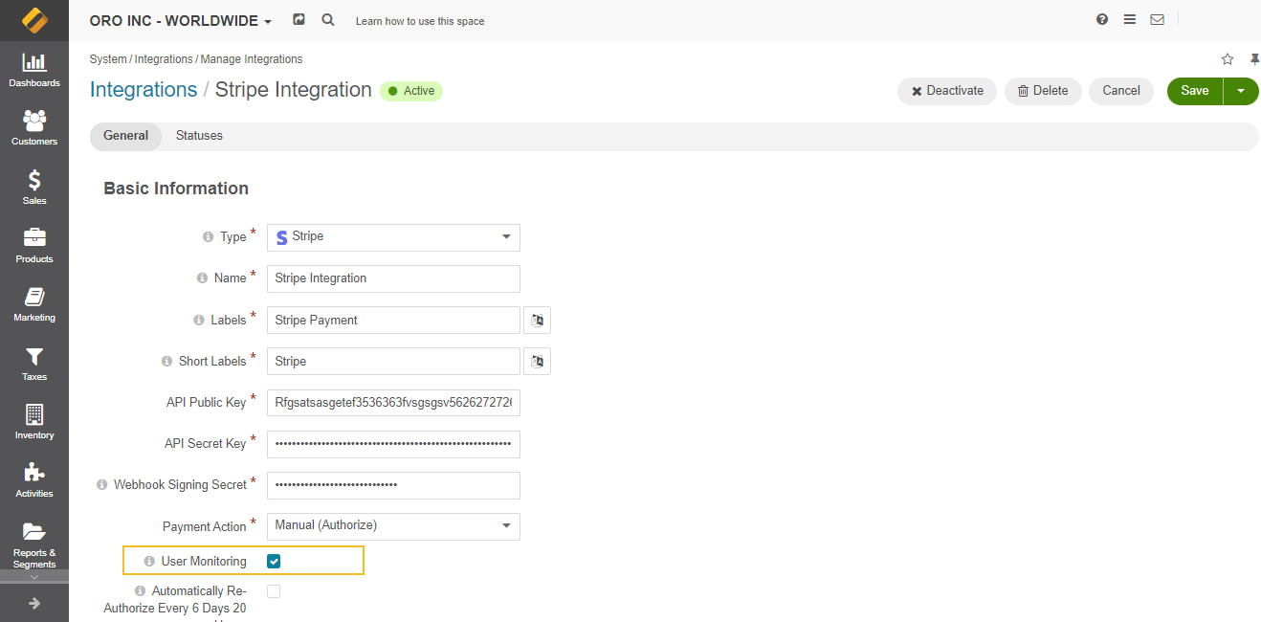
Task: Open the Inventory sidebar menu
Action: [34, 422]
